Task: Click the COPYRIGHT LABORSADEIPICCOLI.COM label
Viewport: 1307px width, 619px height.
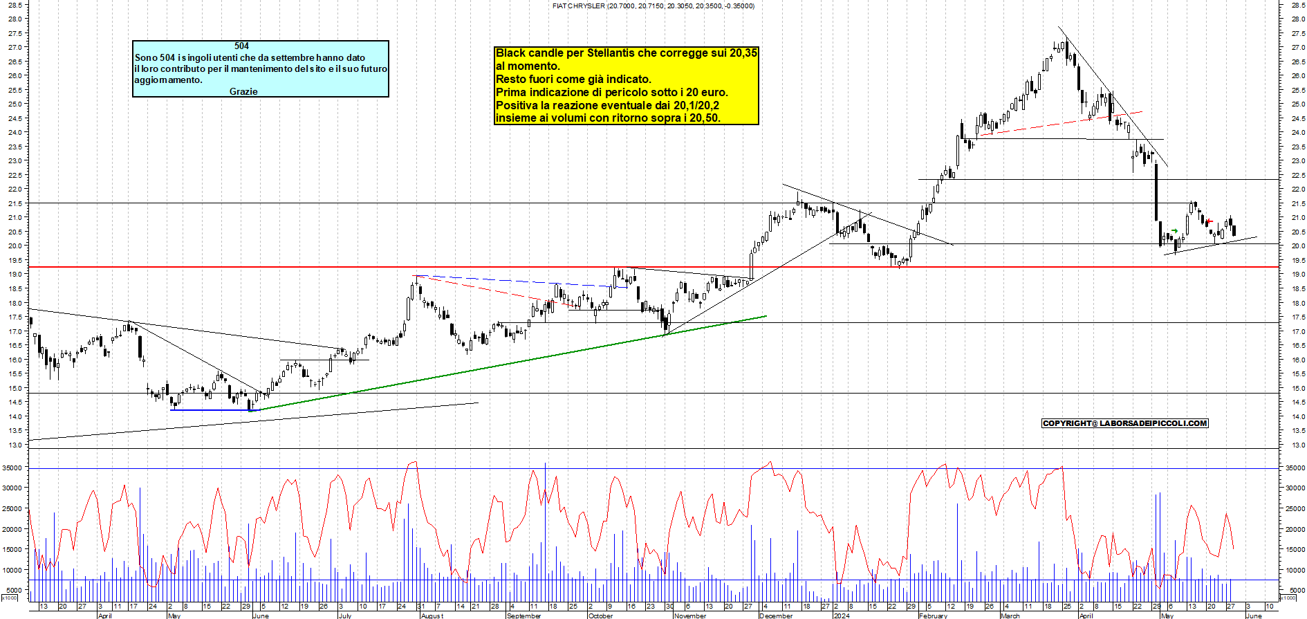Action: point(1125,423)
